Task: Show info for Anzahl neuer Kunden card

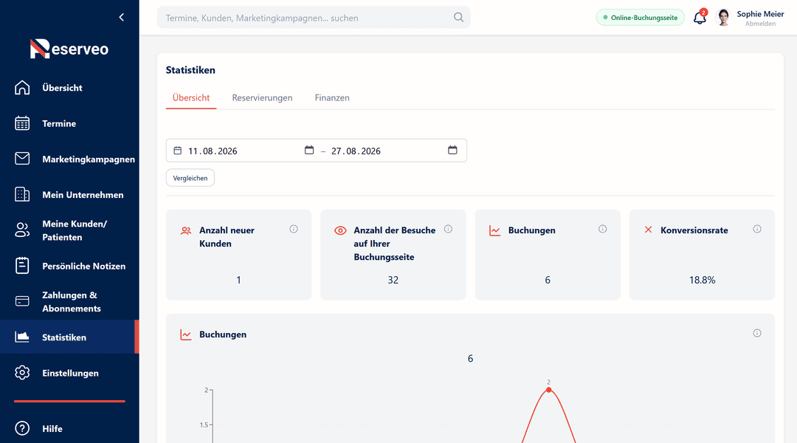Action: tap(294, 229)
